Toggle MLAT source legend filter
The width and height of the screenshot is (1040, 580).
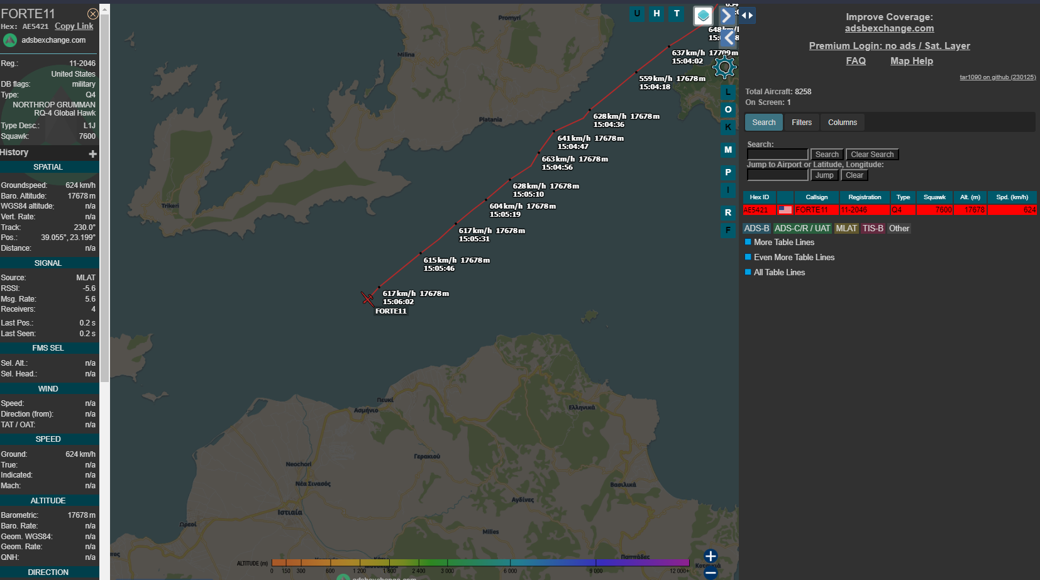pos(846,228)
